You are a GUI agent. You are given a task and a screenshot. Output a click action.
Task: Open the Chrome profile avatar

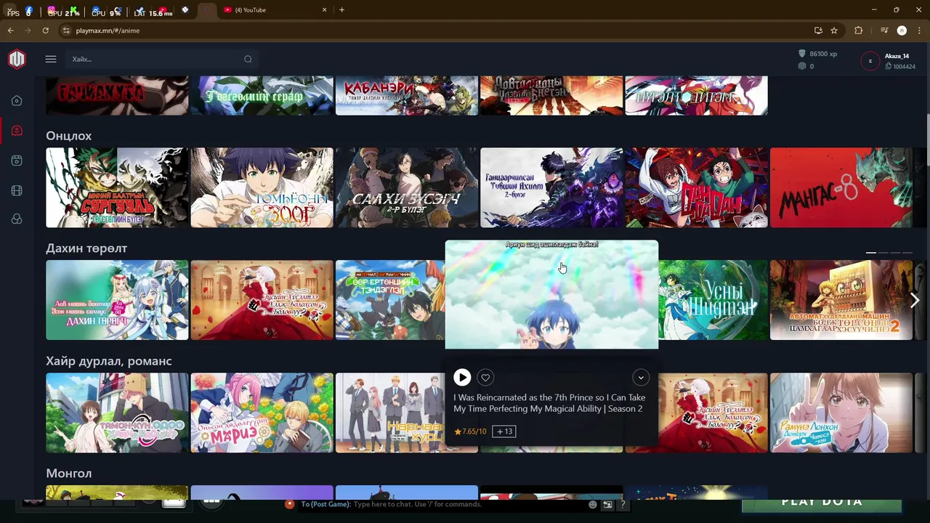[x=902, y=31]
